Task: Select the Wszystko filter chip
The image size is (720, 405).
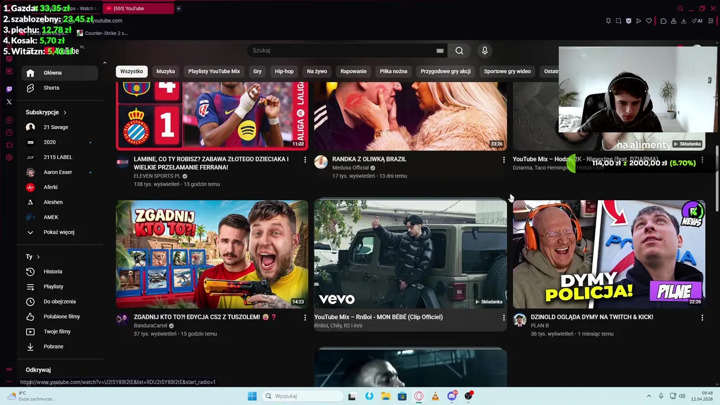Action: (x=132, y=71)
